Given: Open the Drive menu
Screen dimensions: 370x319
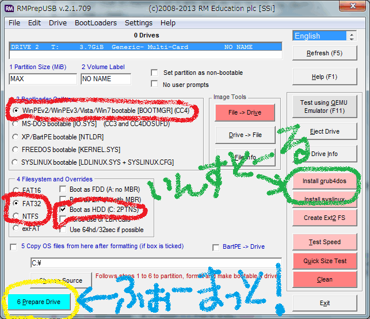Looking at the screenshot, I should tap(58, 23).
